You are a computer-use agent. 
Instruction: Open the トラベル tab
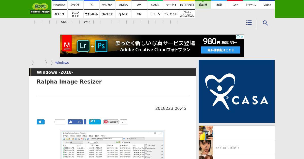251,5
